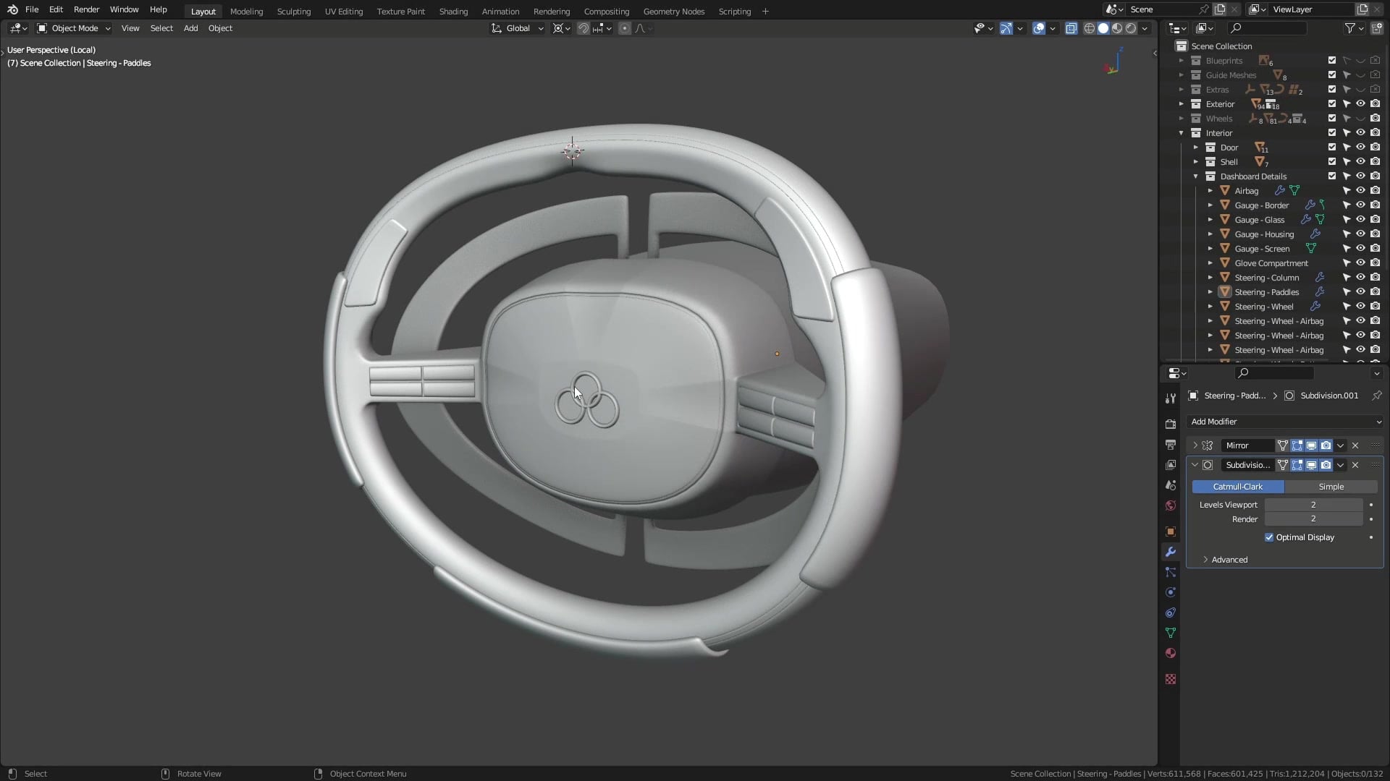Disable Gauge - Glass in renders
The image size is (1390, 781).
[x=1376, y=220]
